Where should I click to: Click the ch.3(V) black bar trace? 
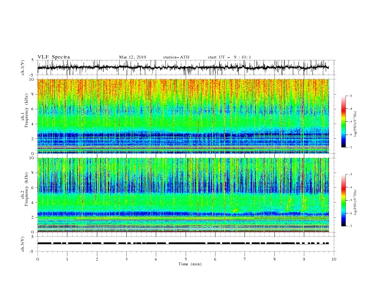(x=183, y=243)
